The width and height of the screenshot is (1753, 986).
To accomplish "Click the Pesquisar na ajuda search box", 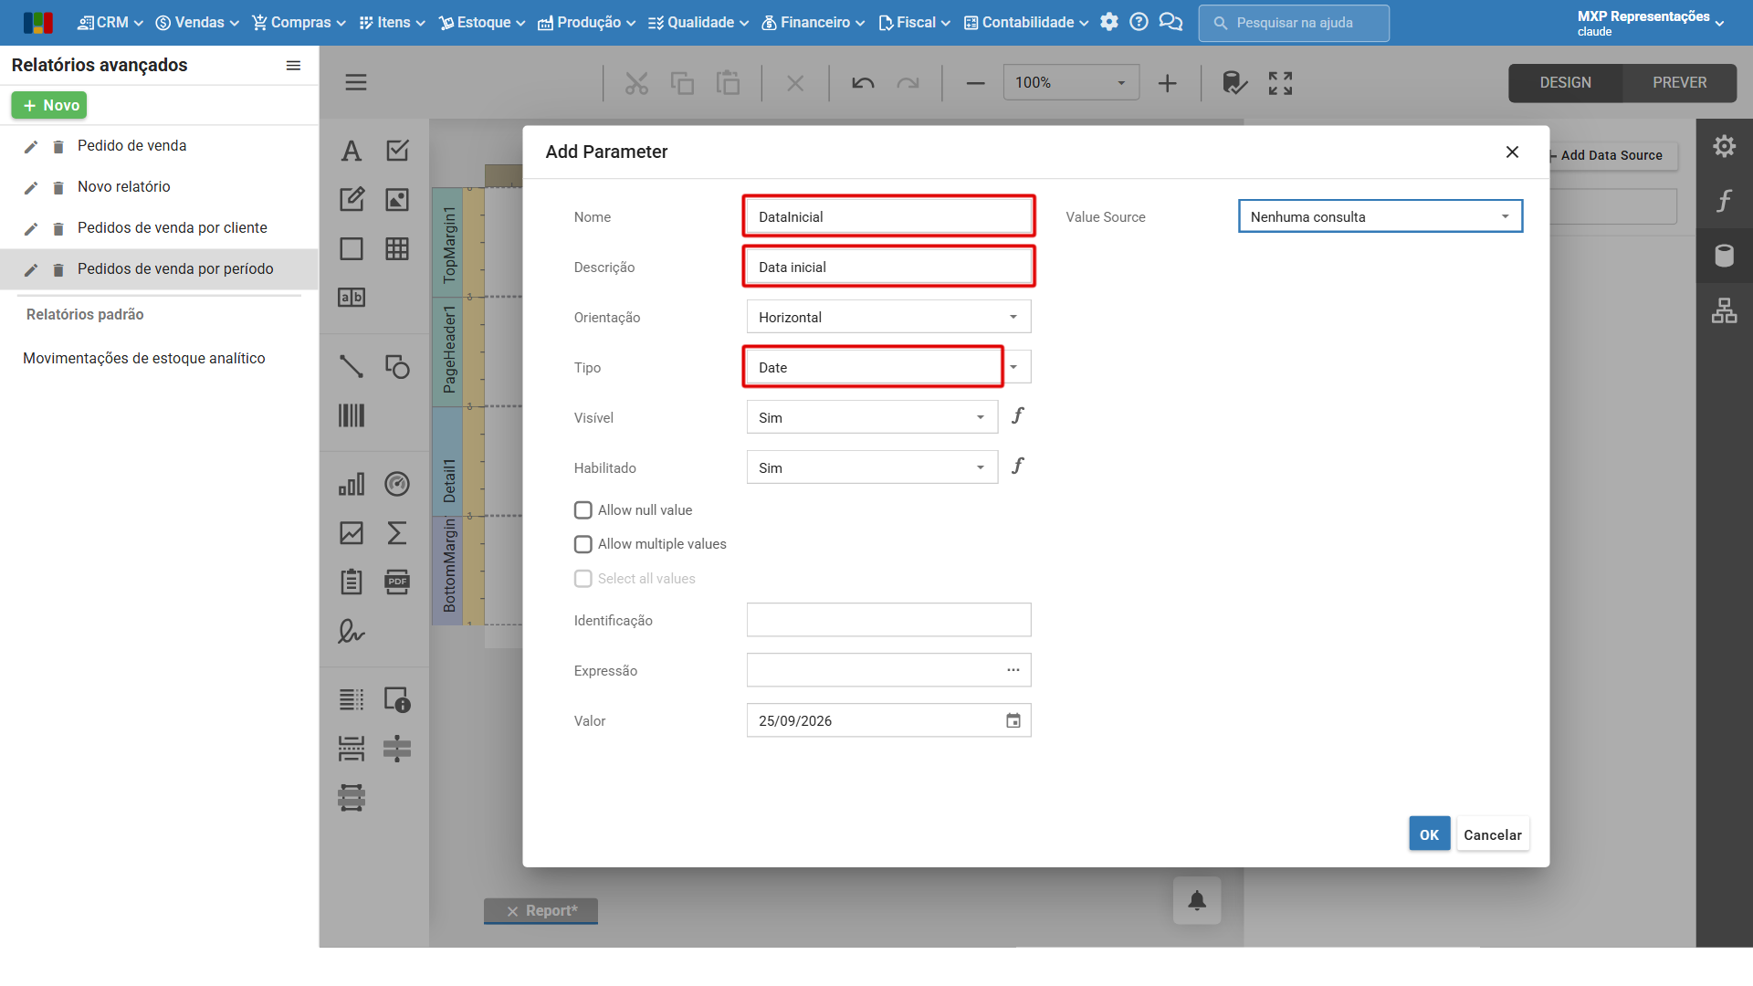I will click(1294, 23).
